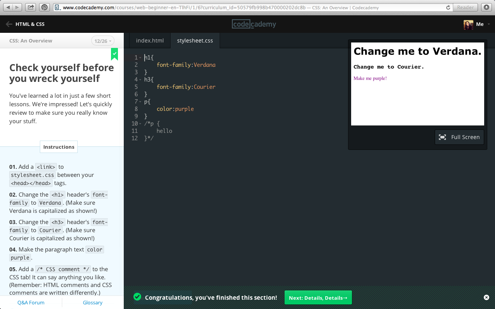495x309 pixels.
Task: Open the Glossary link
Action: [92, 302]
